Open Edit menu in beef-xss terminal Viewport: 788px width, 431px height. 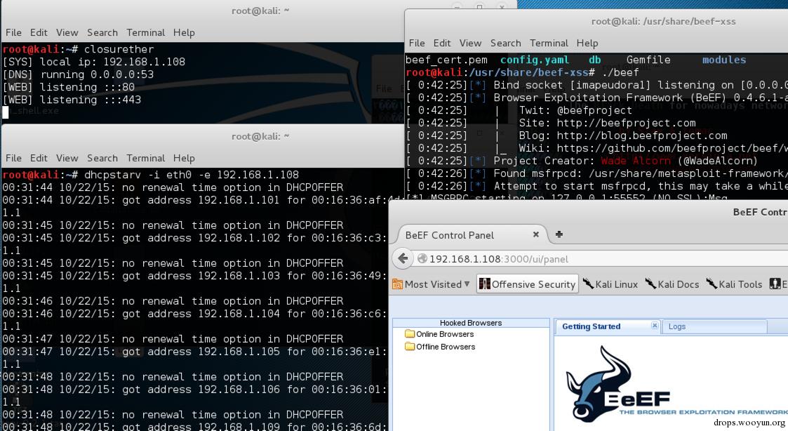[x=442, y=44]
